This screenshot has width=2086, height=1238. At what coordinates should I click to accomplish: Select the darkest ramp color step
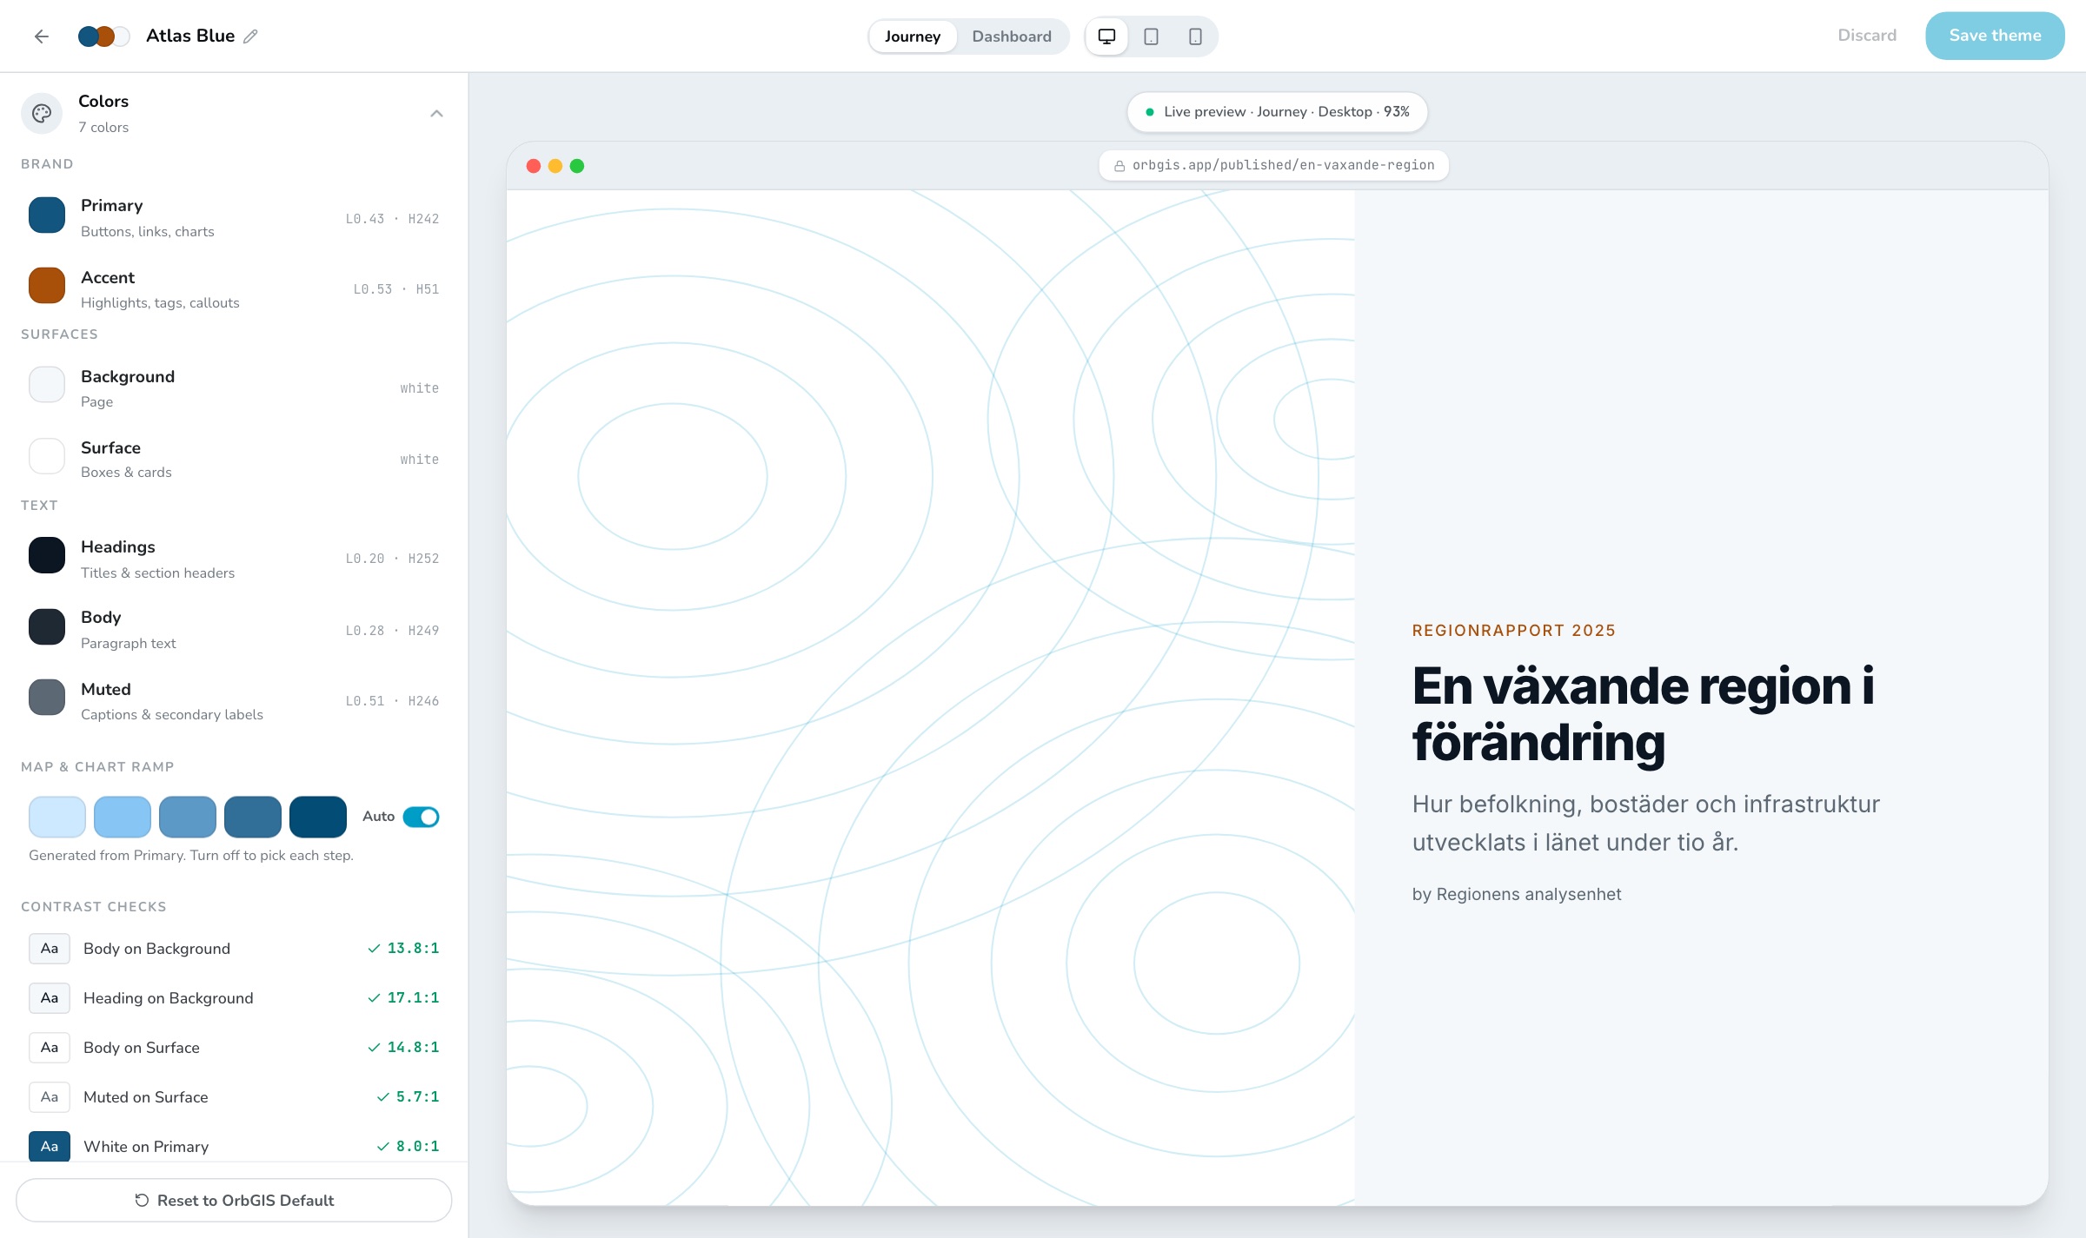pyautogui.click(x=318, y=817)
